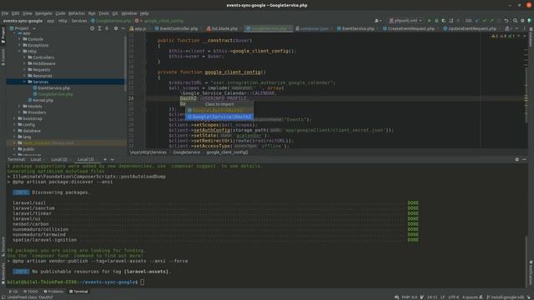Expand the Middleware folder
Viewport: 534px width, 300px height.
tap(24, 63)
